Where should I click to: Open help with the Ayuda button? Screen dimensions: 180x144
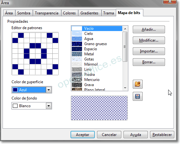tap(136, 135)
